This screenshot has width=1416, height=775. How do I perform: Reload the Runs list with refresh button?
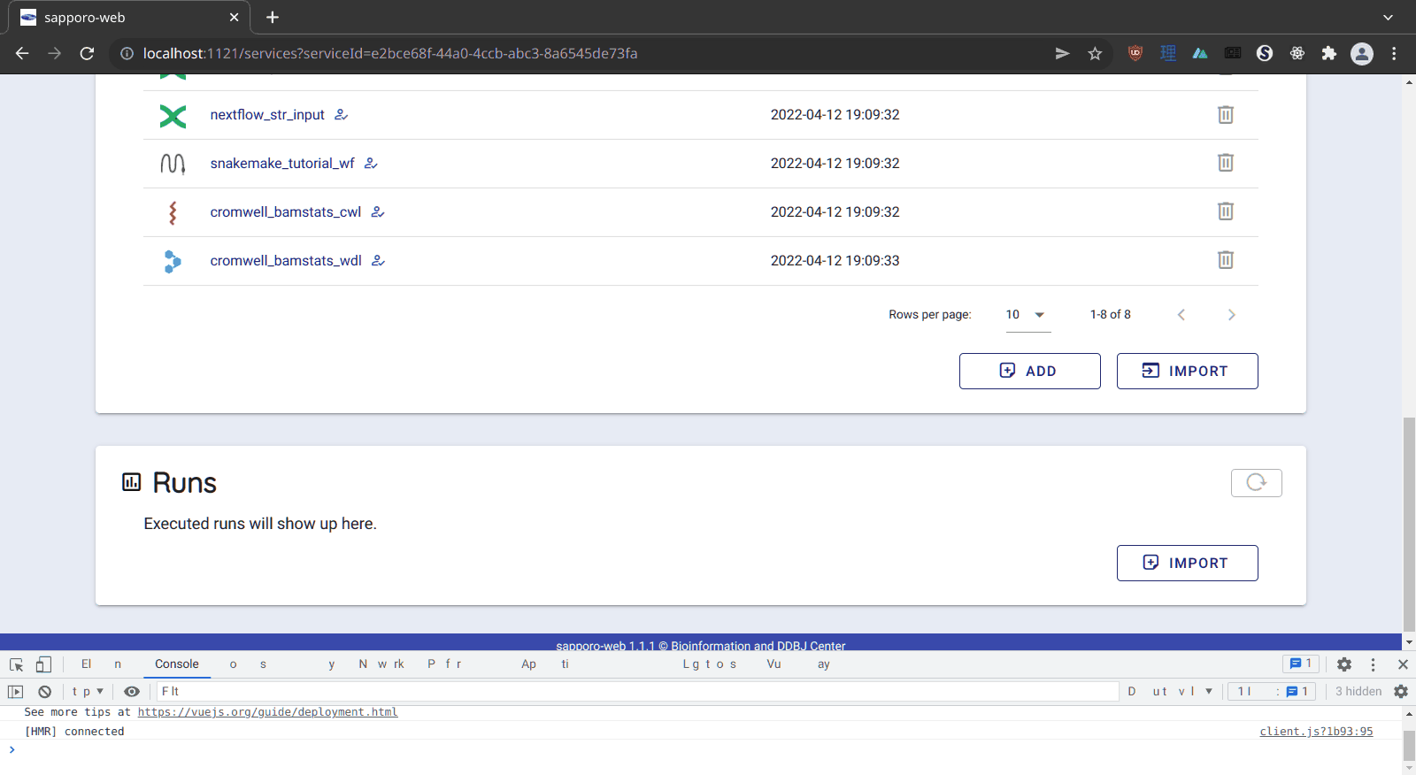click(1256, 483)
